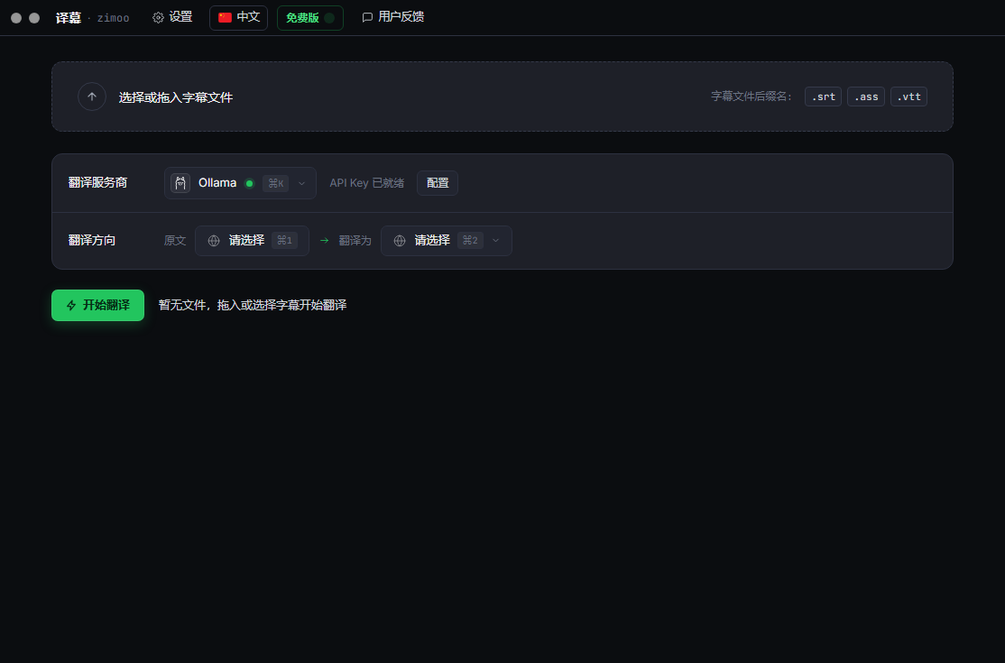Screen dimensions: 1005x663
Task: Click the ⌘K shortcut badge
Action: pos(275,183)
